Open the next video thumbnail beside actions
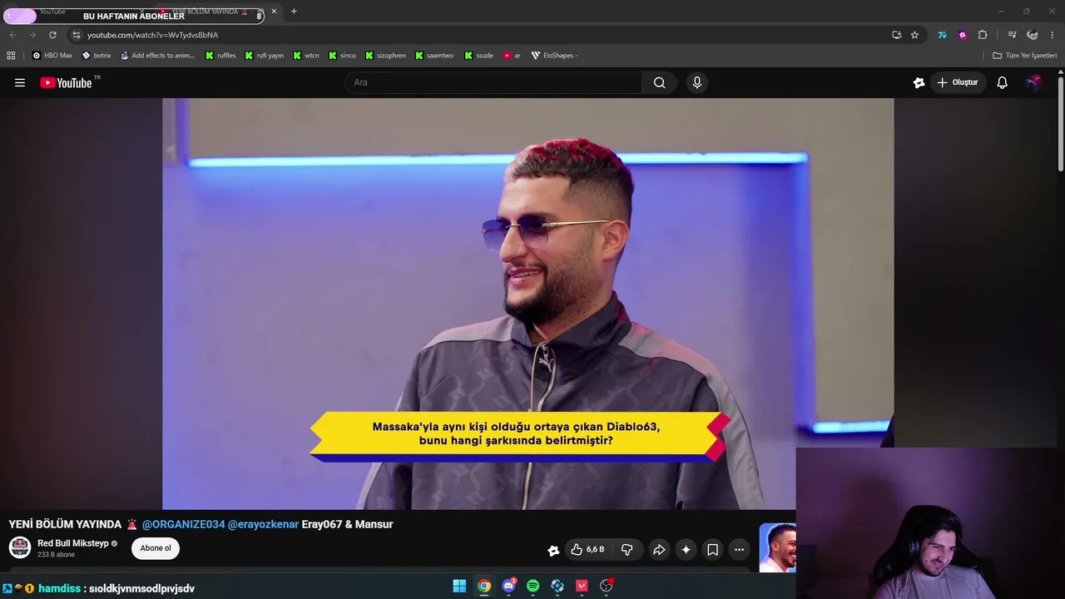Screen dimensions: 1065x599 point(777,547)
